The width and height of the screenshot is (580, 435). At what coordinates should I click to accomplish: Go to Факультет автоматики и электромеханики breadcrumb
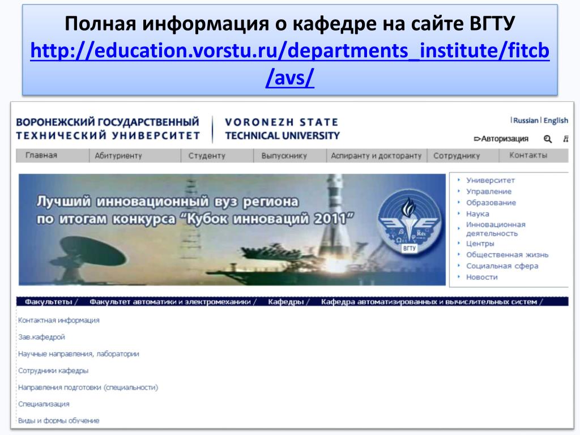tap(170, 302)
